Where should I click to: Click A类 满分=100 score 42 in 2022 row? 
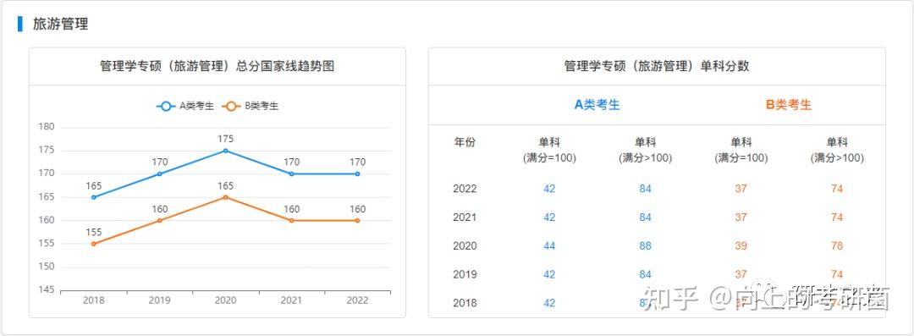549,189
